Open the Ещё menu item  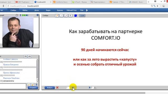click(x=82, y=10)
